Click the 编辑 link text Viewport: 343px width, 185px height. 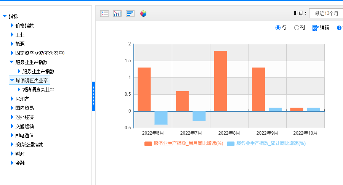(324, 27)
